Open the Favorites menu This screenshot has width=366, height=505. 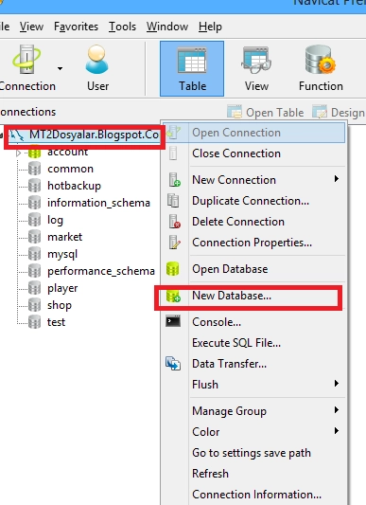point(76,27)
